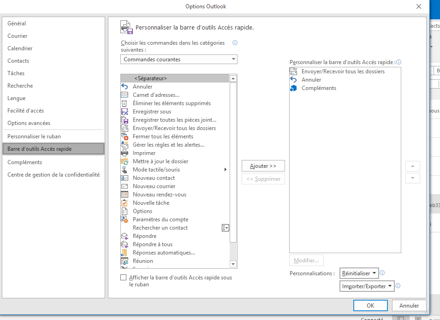This screenshot has width=440, height=320.
Task: Click the Nouvelle tâche clipboard icon
Action: 125,203
